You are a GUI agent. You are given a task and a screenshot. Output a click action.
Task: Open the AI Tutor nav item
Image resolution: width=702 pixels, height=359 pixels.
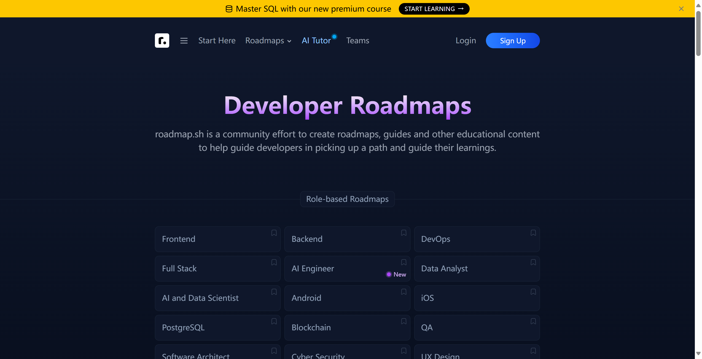click(316, 41)
